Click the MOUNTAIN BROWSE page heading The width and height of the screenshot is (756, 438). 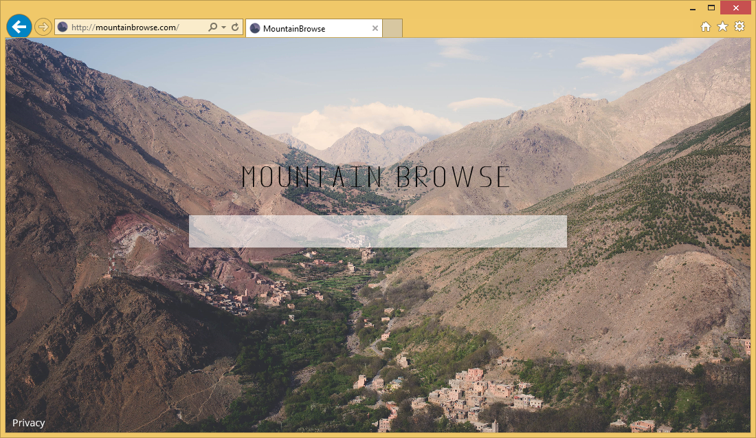pyautogui.click(x=375, y=176)
